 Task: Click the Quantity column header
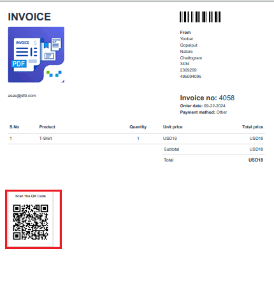138,127
